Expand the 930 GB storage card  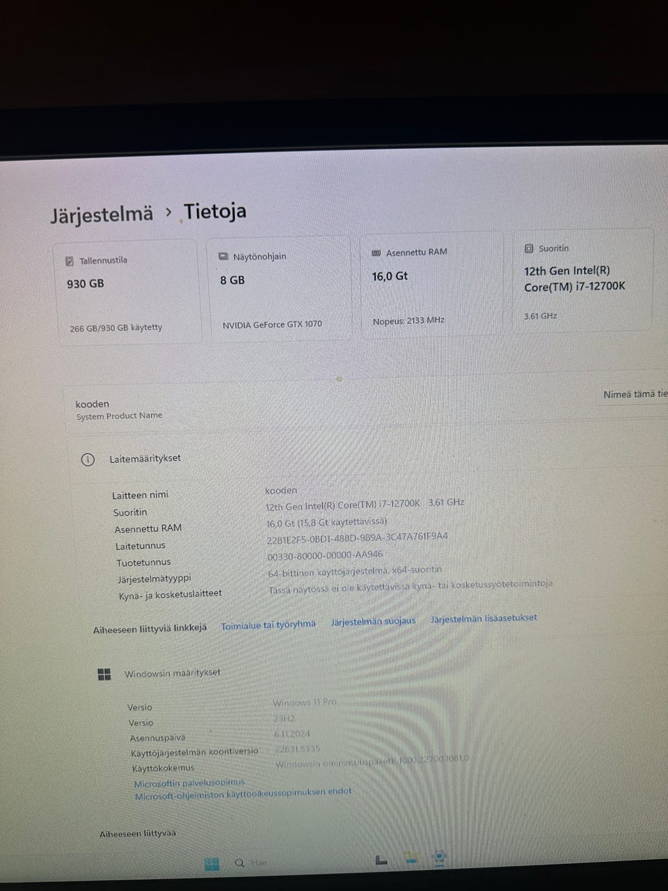pyautogui.click(x=129, y=291)
